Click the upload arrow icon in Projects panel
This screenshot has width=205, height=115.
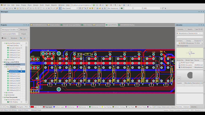[x=25, y=38]
